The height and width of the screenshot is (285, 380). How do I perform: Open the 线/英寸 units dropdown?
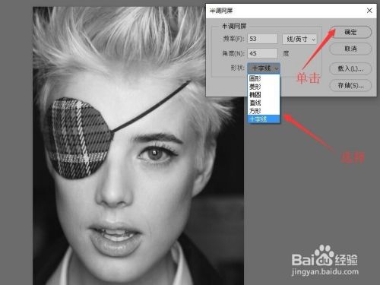(299, 39)
